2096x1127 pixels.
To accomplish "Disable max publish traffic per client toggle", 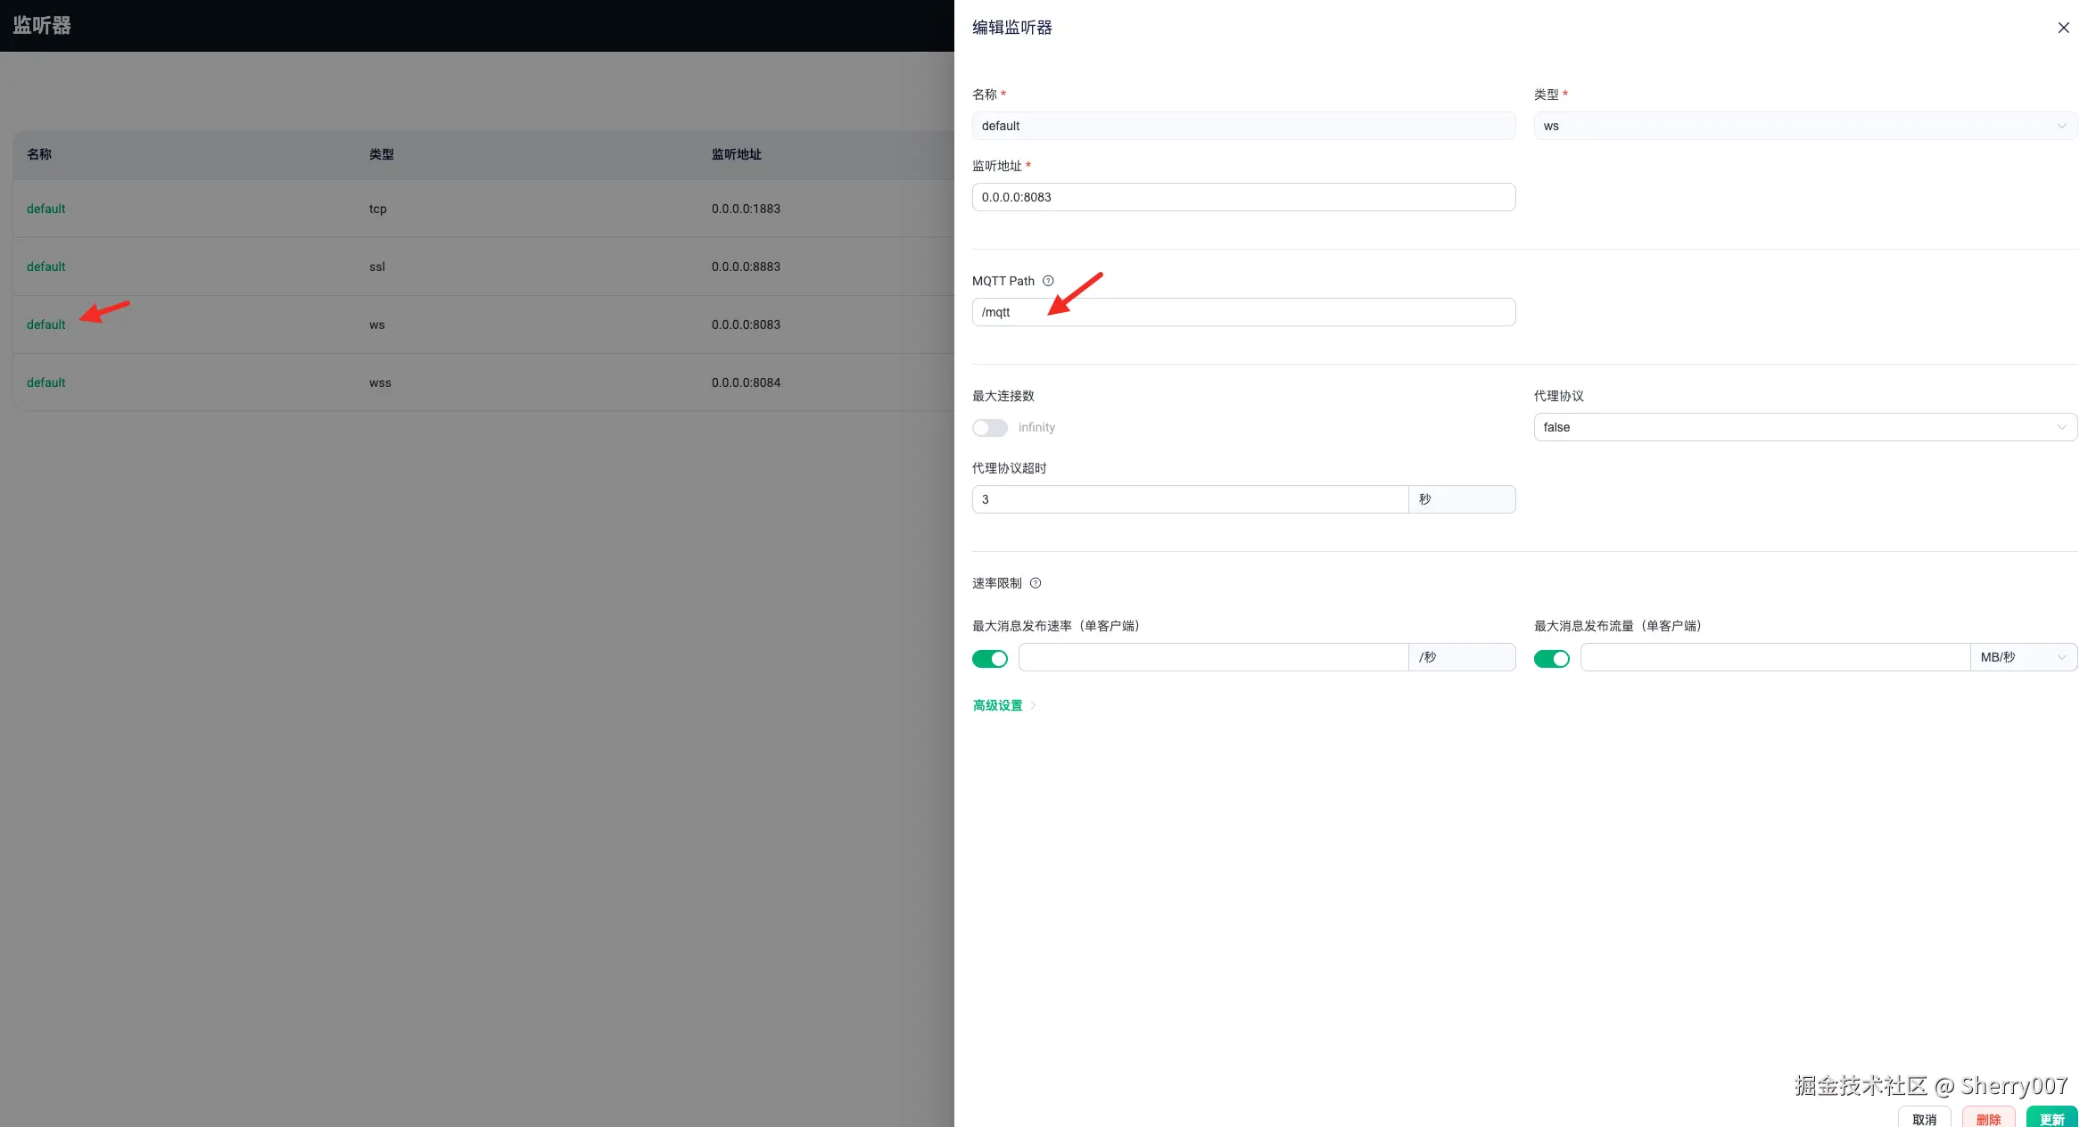I will tap(1551, 659).
